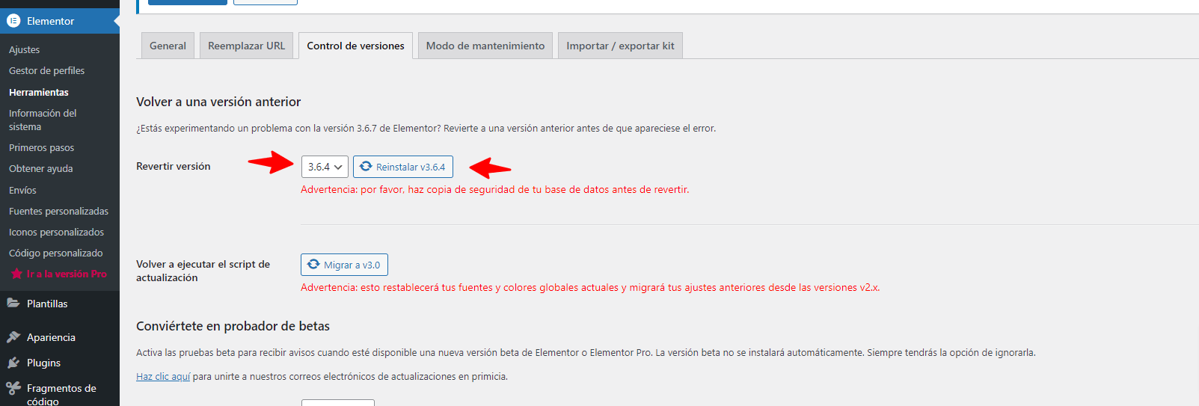Click the Plantillas folder icon
Image resolution: width=1199 pixels, height=406 pixels.
pos(13,304)
